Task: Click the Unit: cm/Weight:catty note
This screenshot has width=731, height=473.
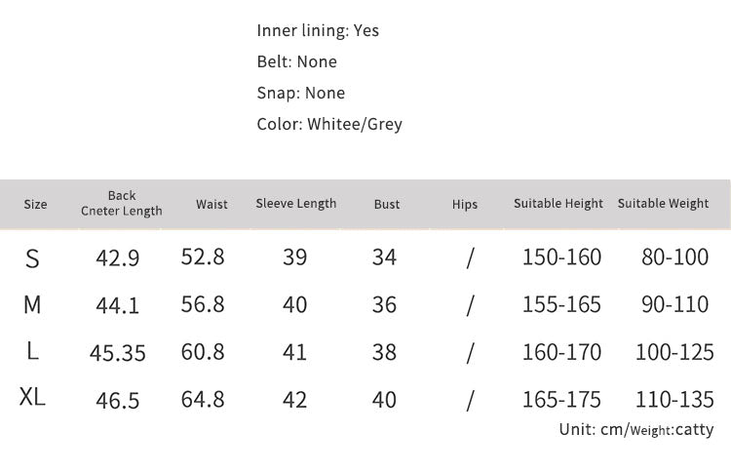Action: 636,429
